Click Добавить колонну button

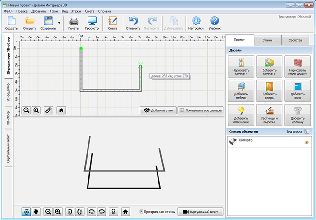tap(298, 115)
